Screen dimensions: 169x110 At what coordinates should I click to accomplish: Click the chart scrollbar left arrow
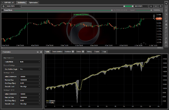click(x=2, y=48)
